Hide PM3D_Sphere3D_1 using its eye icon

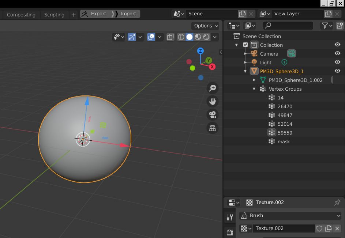coord(337,71)
